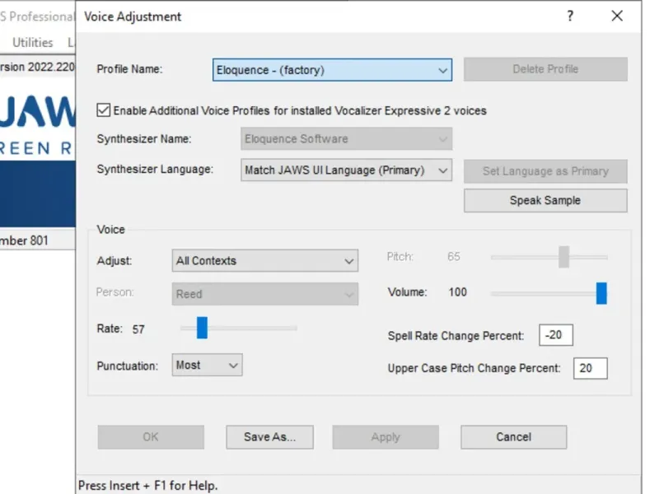Click the question mark help icon
The height and width of the screenshot is (494, 659).
coord(569,16)
